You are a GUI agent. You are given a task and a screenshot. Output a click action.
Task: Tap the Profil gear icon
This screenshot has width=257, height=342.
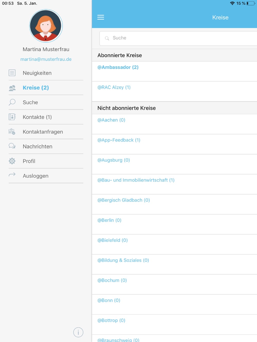click(x=12, y=161)
